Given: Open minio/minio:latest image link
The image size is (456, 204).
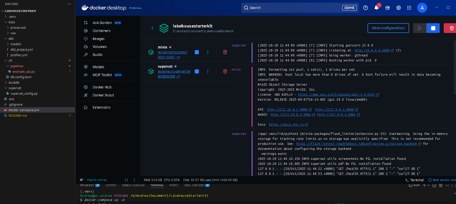Looking at the screenshot, I should 172,52.
